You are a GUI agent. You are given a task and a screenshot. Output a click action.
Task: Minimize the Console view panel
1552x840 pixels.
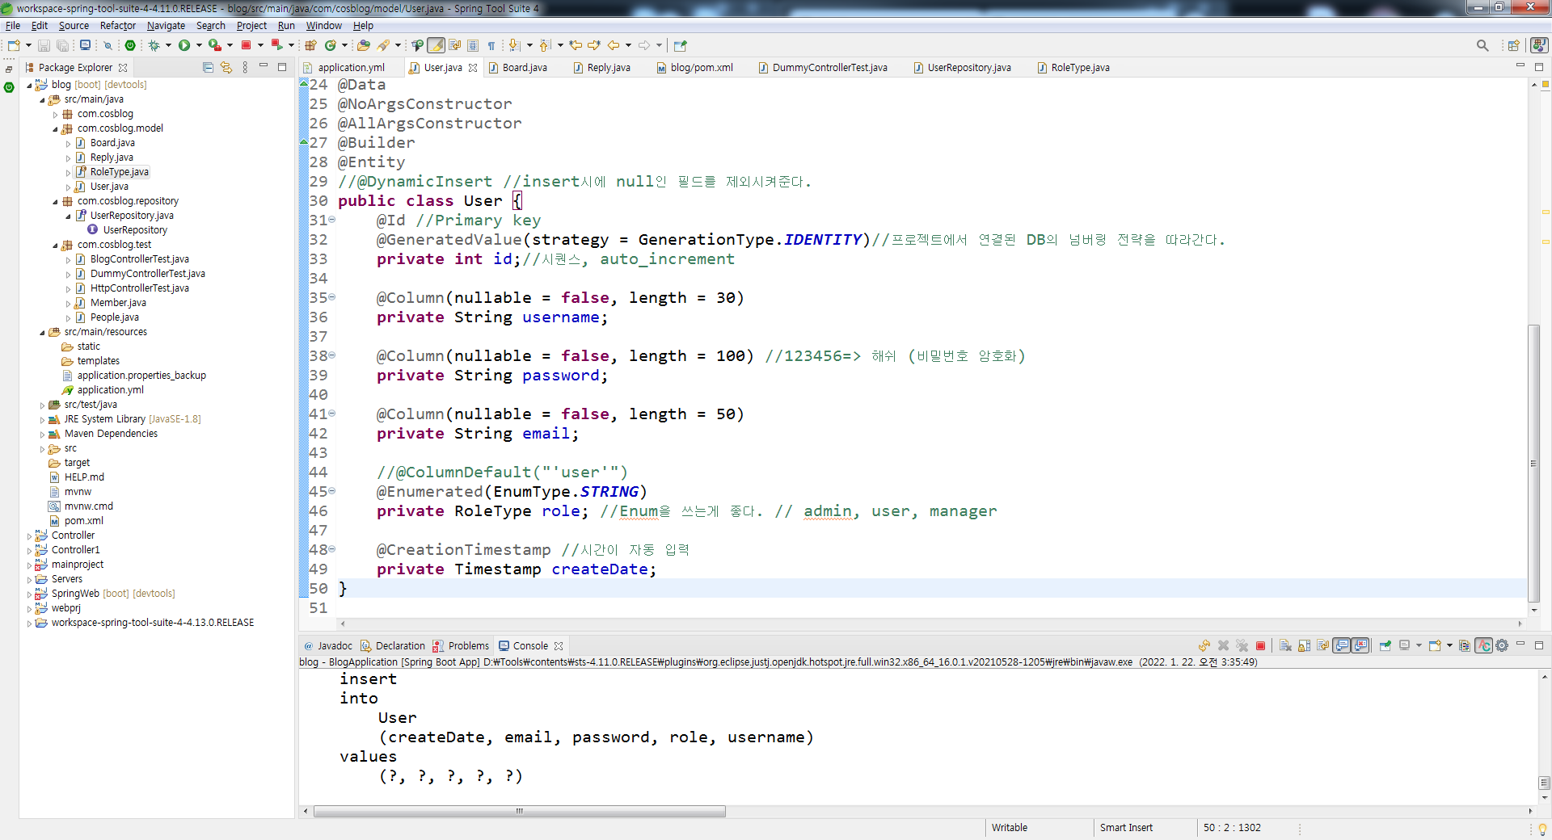[x=1520, y=645]
